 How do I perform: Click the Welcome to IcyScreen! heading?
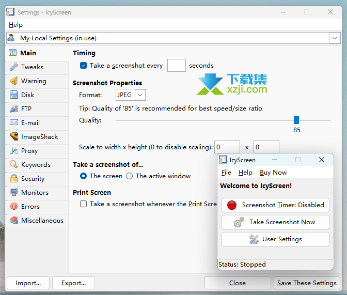tap(256, 185)
